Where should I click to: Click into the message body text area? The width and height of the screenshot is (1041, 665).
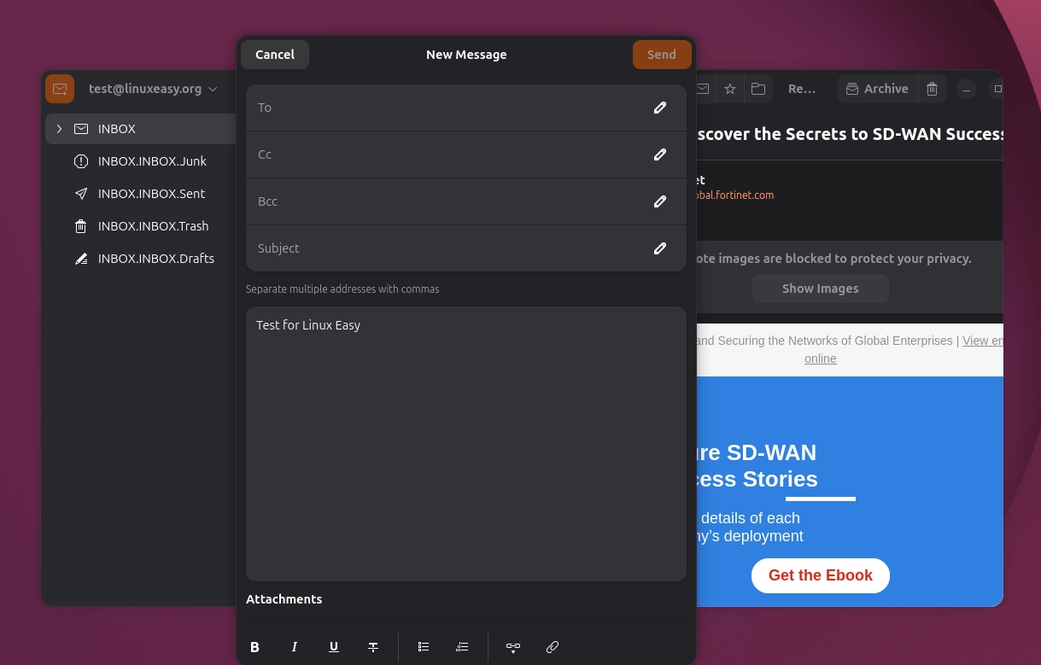point(466,444)
